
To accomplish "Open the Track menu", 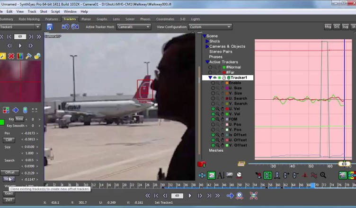I will coord(32,11).
